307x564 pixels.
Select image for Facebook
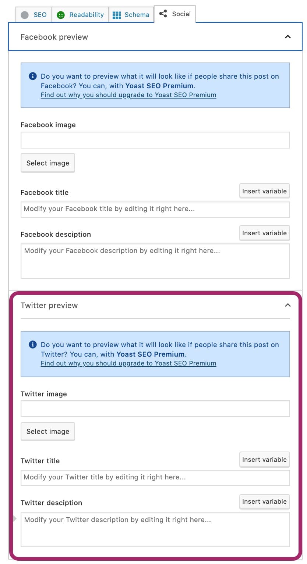48,163
